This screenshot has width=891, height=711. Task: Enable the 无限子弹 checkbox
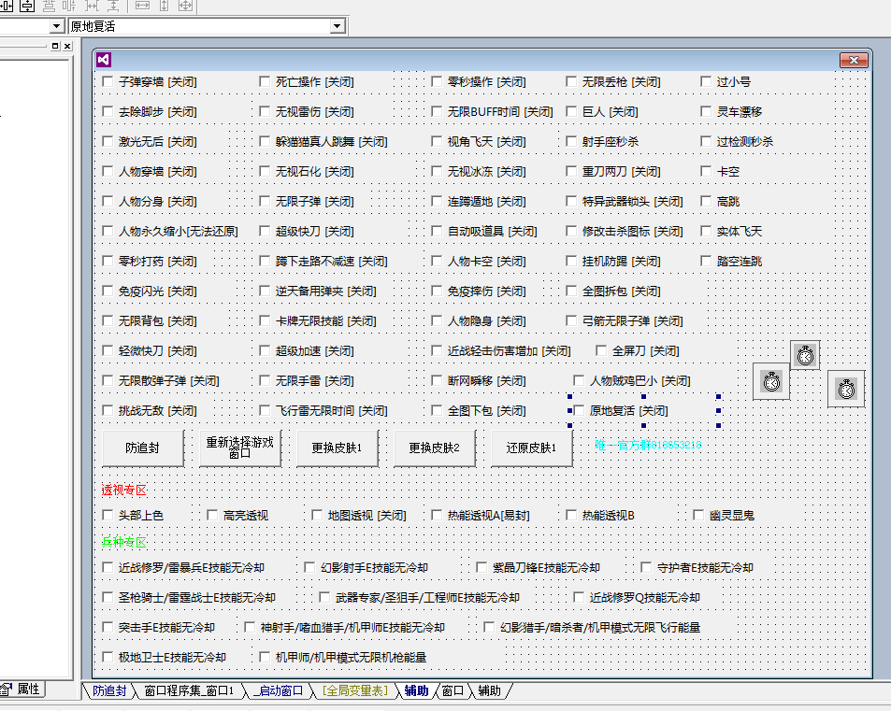coord(265,202)
